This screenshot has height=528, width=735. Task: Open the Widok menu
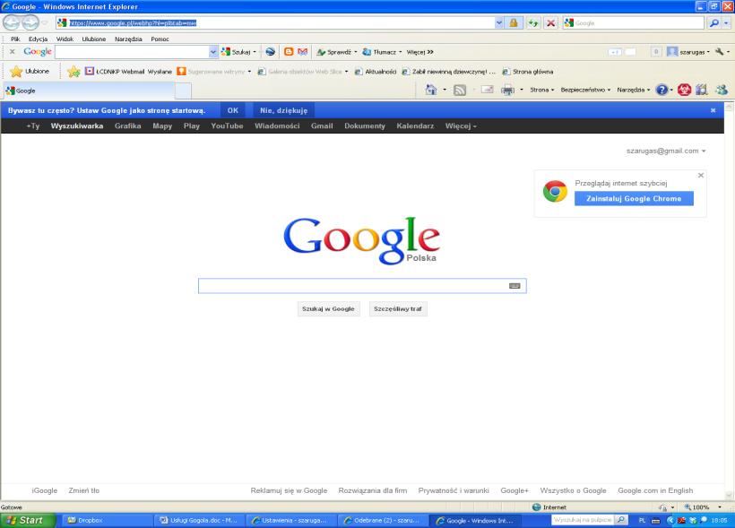tap(65, 39)
